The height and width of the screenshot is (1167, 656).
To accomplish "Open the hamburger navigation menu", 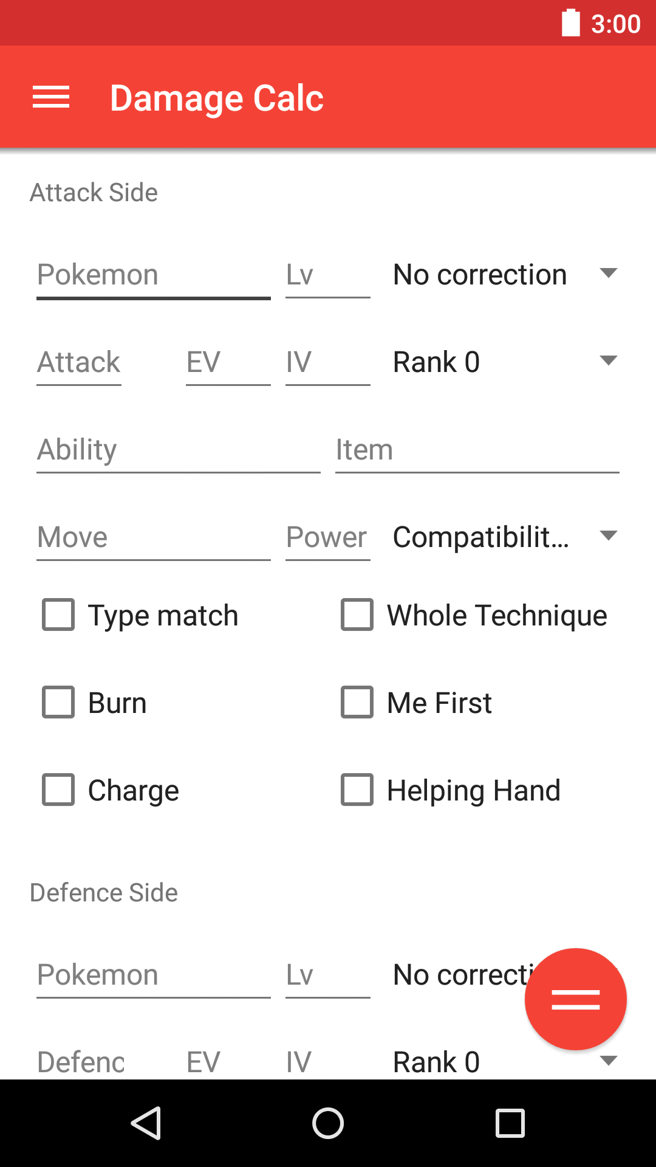I will (51, 97).
